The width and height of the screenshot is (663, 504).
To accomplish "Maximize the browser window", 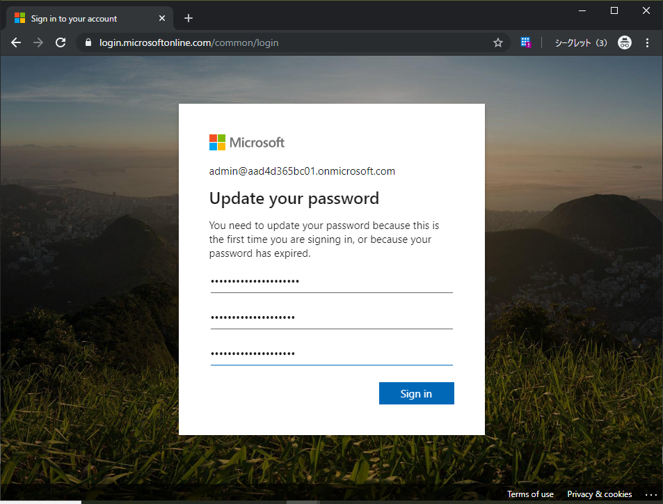I will pyautogui.click(x=614, y=10).
